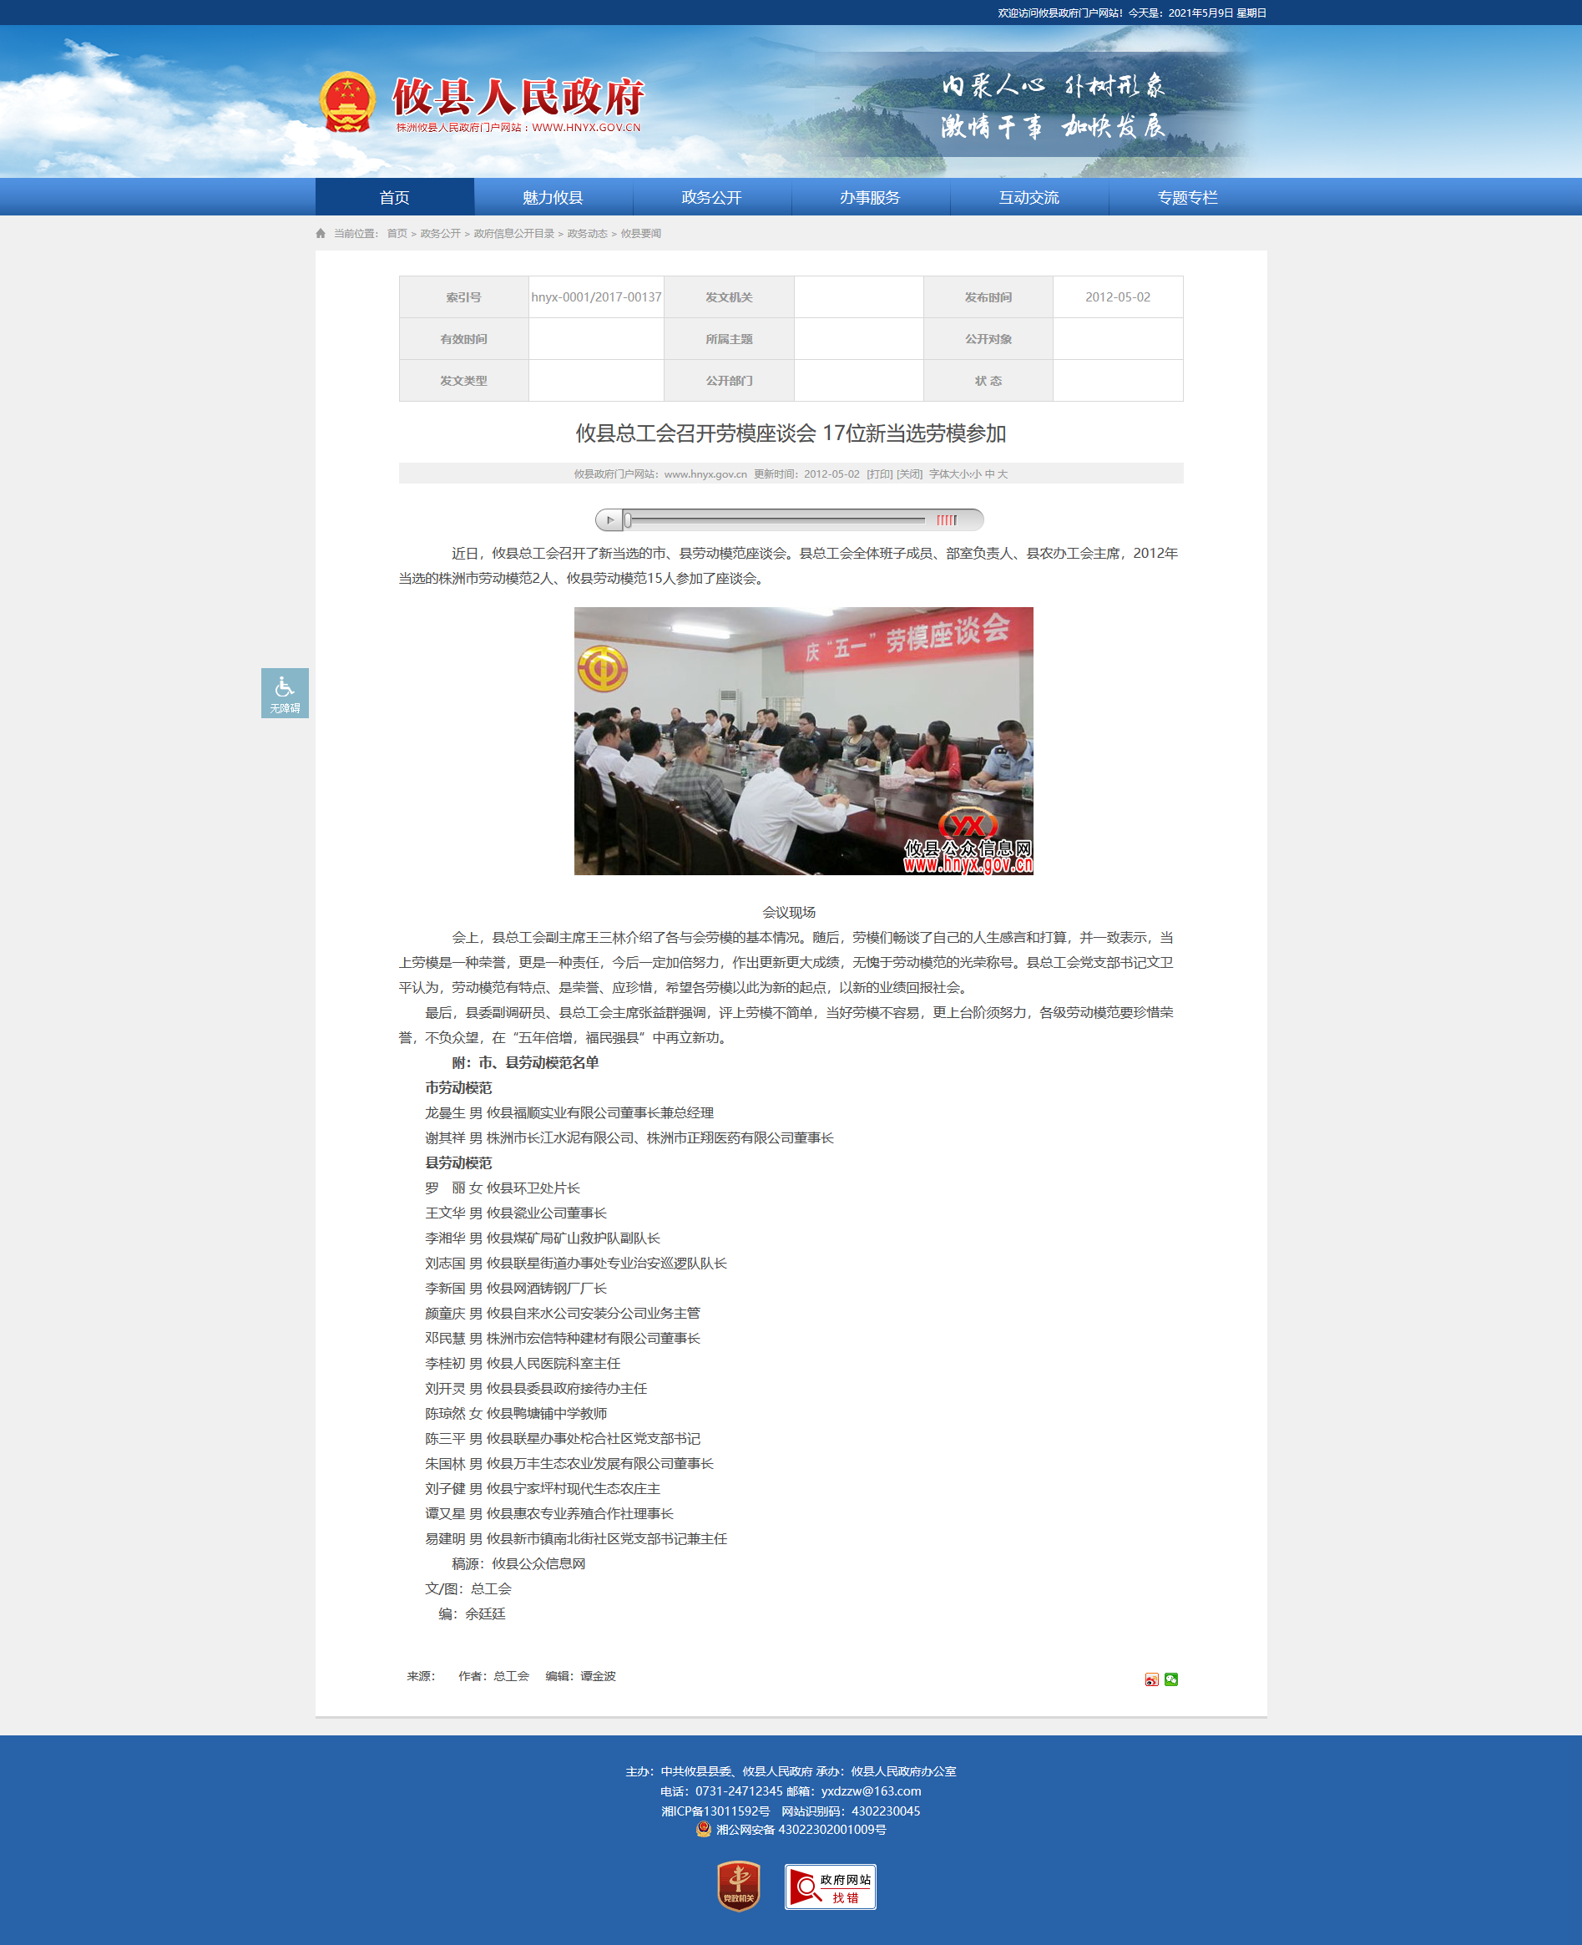Set font size to 大

coord(1003,474)
